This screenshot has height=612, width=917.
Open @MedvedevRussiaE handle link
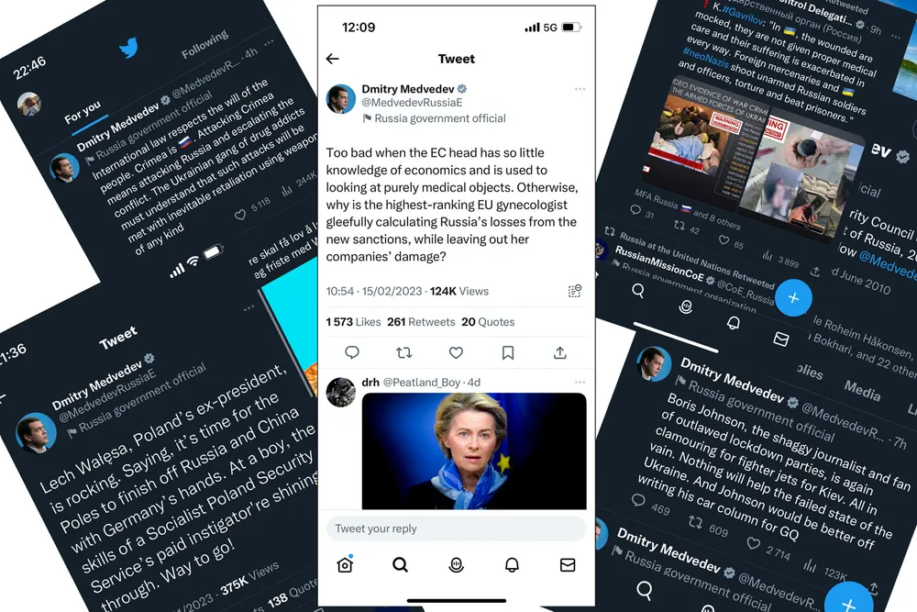coord(412,103)
